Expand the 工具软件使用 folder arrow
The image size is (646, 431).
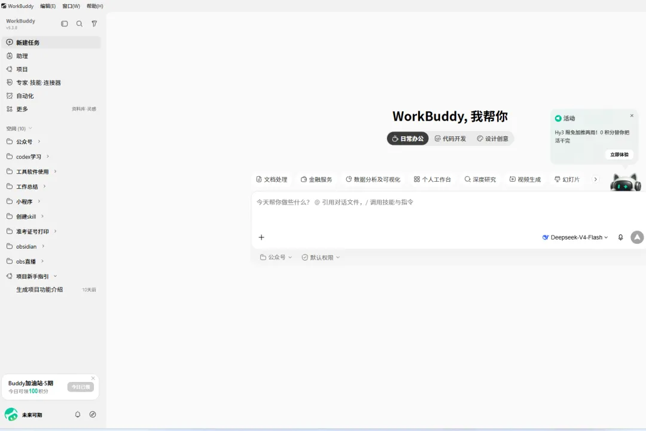(x=55, y=172)
